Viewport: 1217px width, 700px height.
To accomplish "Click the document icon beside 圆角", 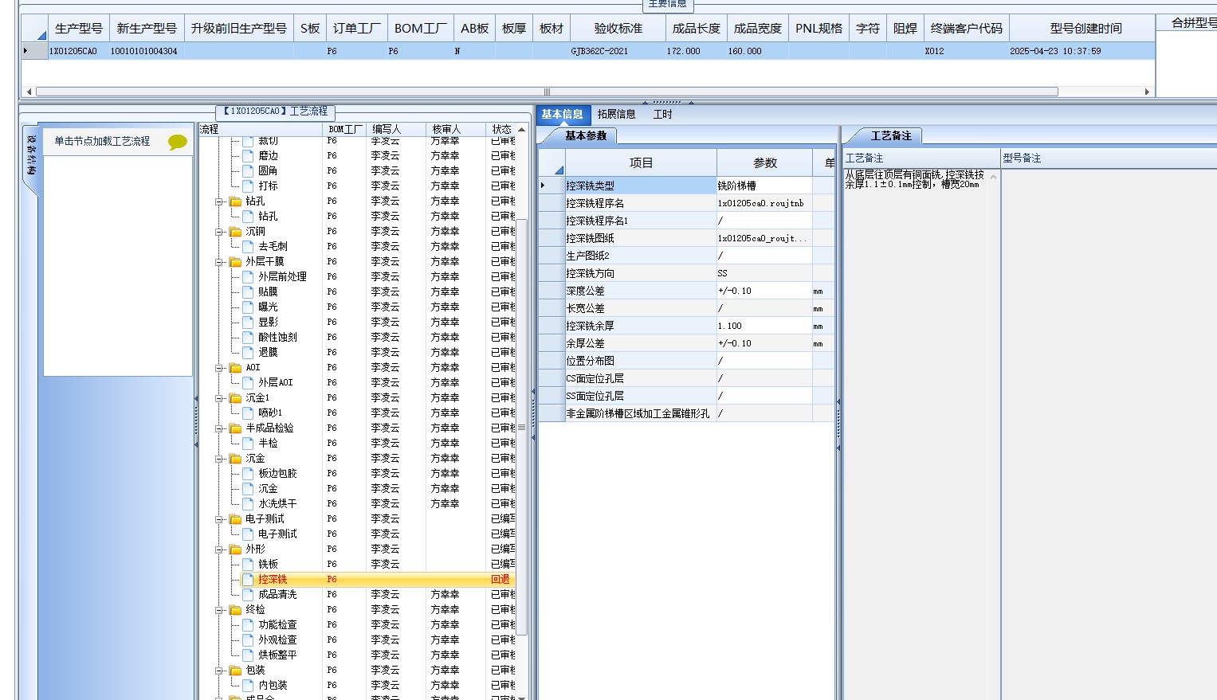I will point(248,171).
